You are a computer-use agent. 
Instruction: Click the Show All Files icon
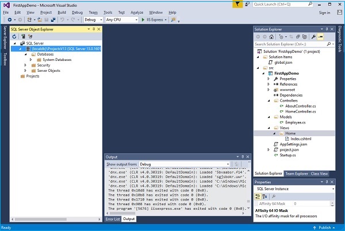pos(305,37)
